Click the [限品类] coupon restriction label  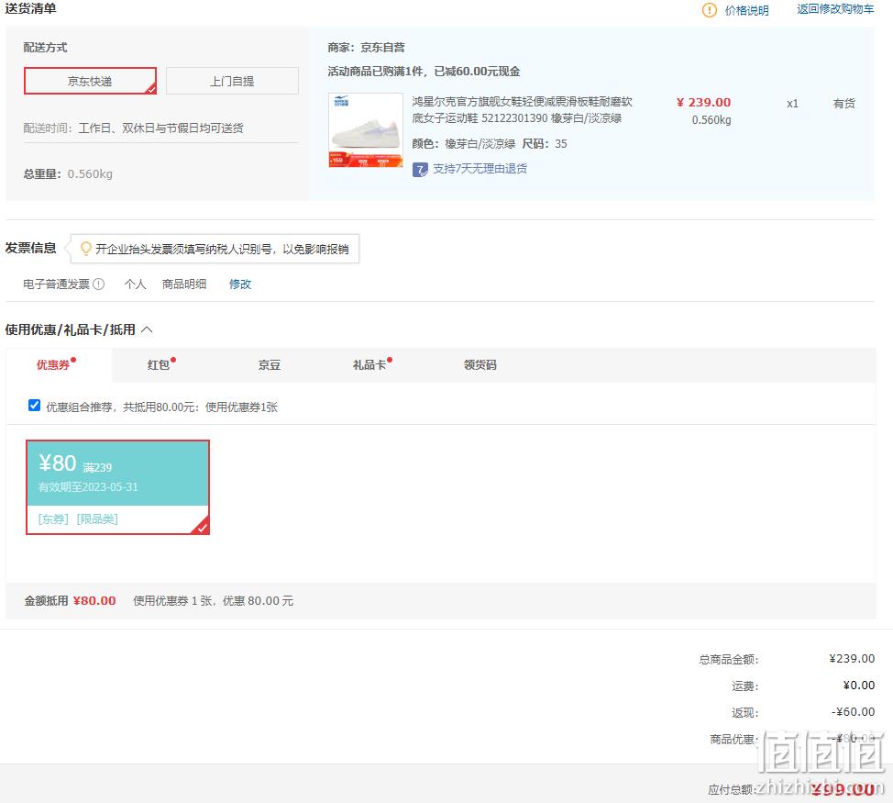coord(97,519)
